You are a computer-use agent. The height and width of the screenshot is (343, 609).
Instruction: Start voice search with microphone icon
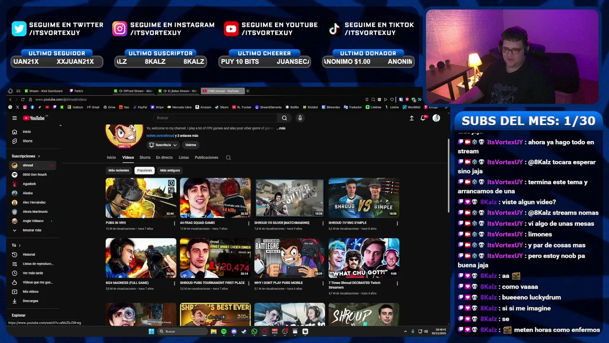[x=300, y=118]
